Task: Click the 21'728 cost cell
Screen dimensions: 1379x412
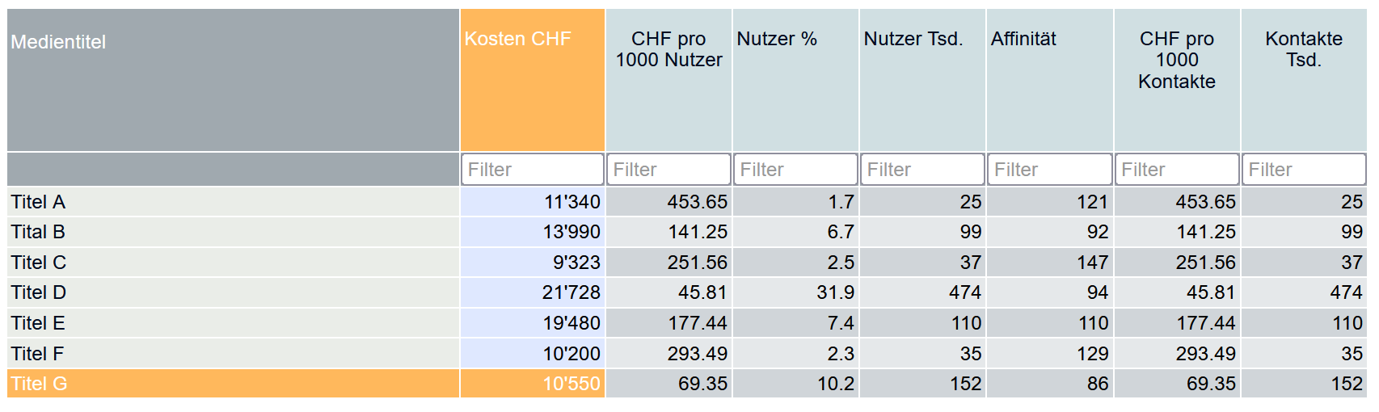Action: coord(571,292)
